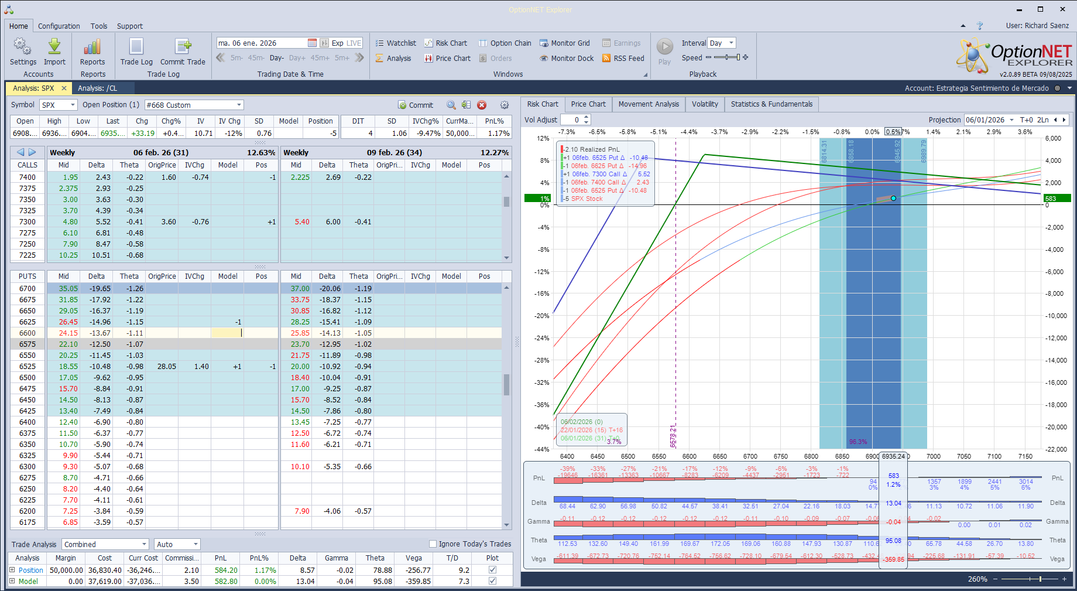The height and width of the screenshot is (591, 1077).
Task: Click the green columns icon next to magnifier
Action: 466,105
